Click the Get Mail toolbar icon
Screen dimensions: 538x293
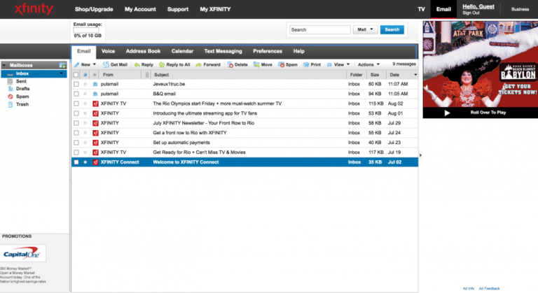(x=106, y=64)
